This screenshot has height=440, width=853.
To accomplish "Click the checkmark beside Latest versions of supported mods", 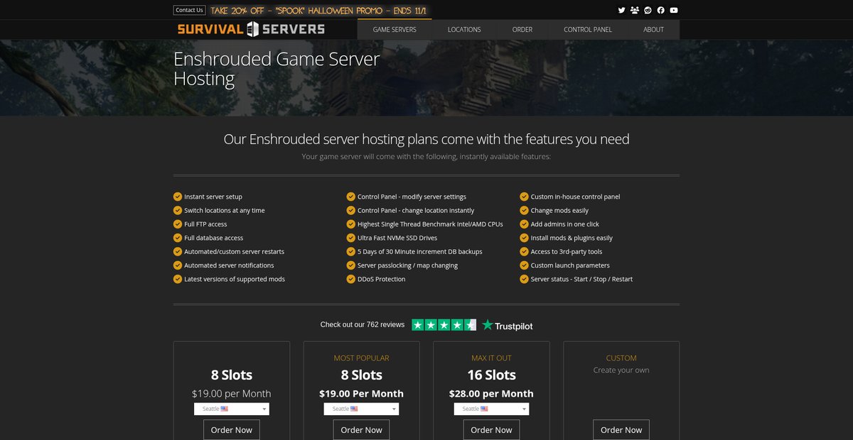I will pos(178,279).
